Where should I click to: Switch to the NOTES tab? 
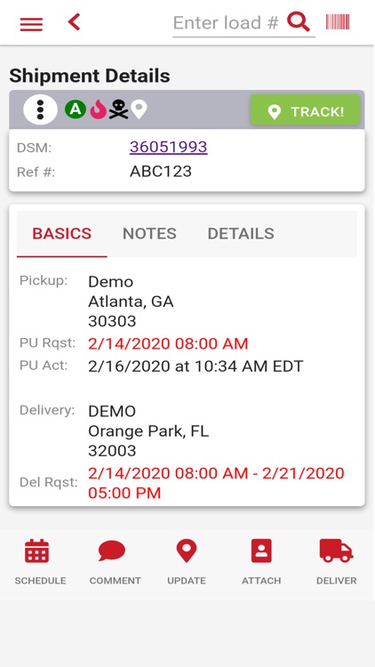coord(149,234)
